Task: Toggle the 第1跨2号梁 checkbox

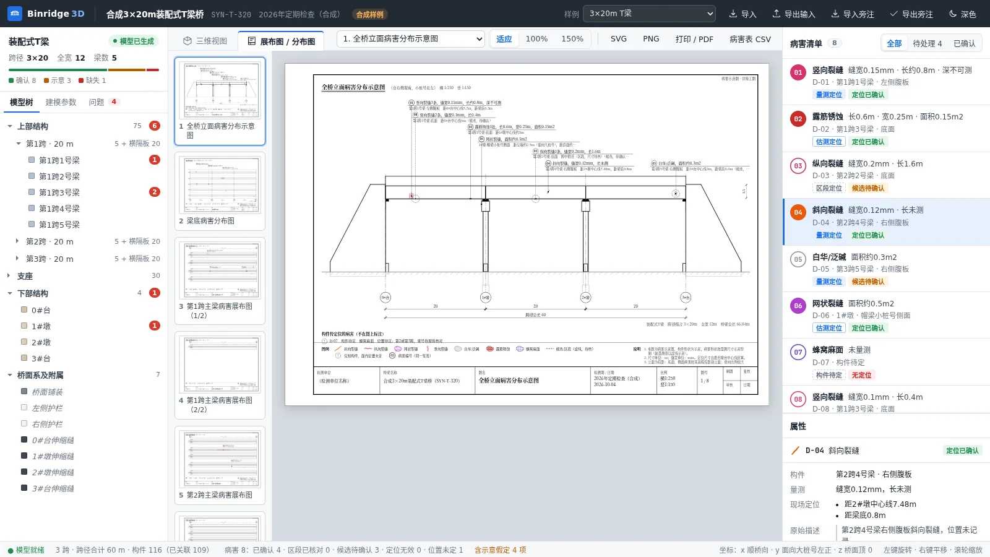Action: click(x=32, y=176)
